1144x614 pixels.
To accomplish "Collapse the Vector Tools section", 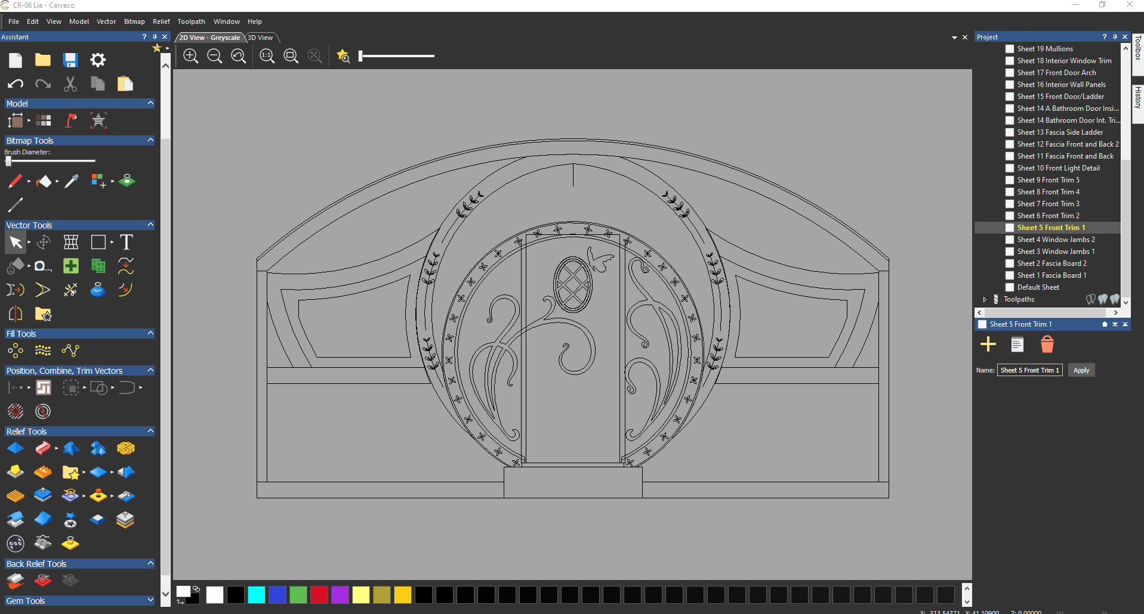I will pos(150,225).
